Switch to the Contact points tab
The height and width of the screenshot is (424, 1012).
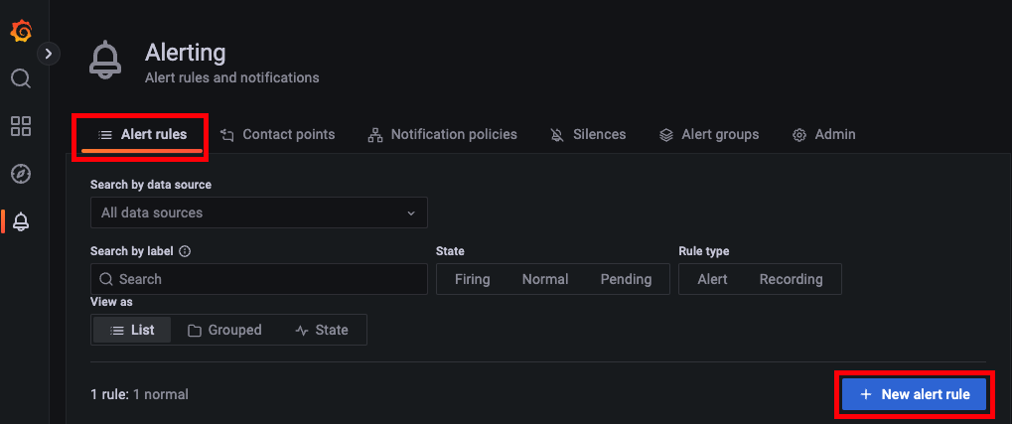[277, 135]
